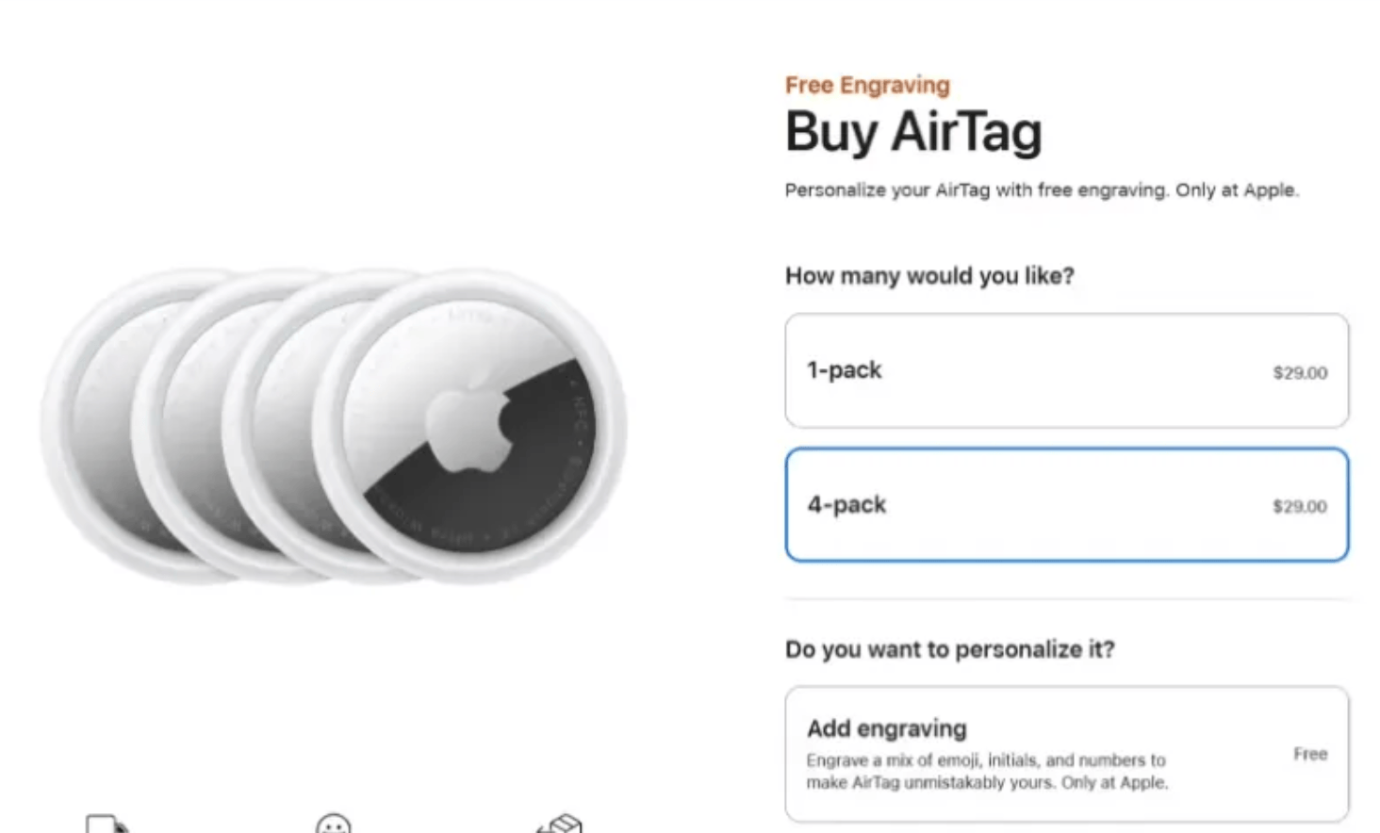This screenshot has height=833, width=1380.
Task: Click the "Personalize your AirTag" subtitle text
Action: click(1041, 190)
